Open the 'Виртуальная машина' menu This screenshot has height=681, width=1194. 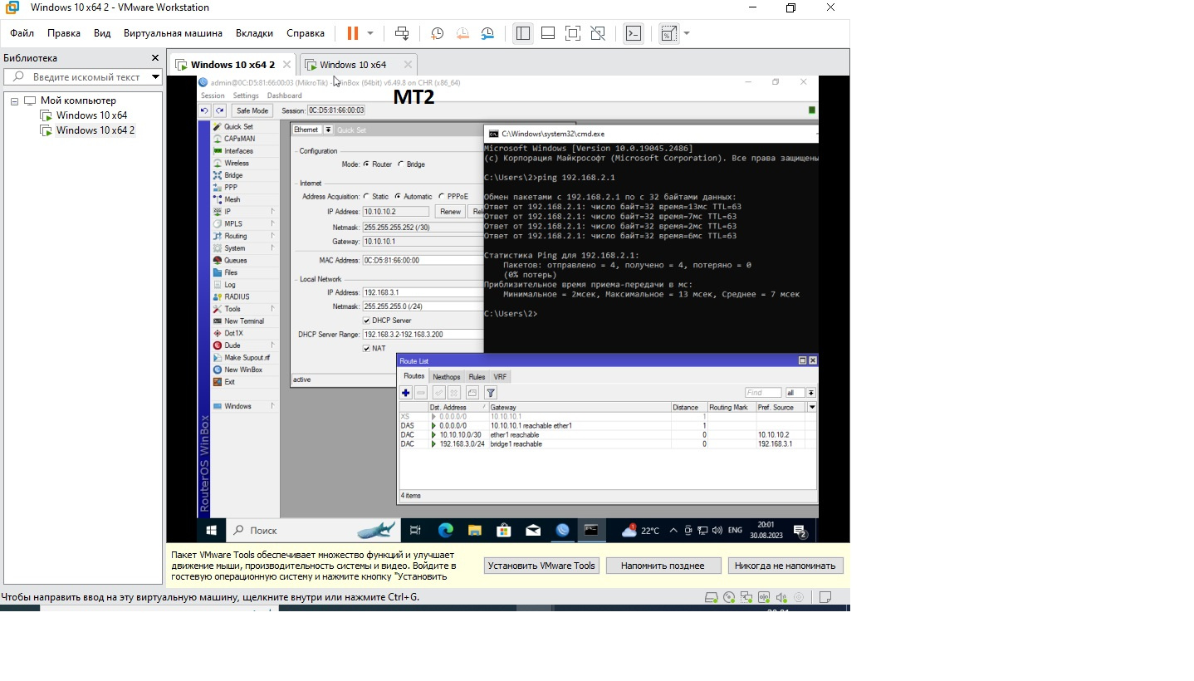pyautogui.click(x=173, y=33)
